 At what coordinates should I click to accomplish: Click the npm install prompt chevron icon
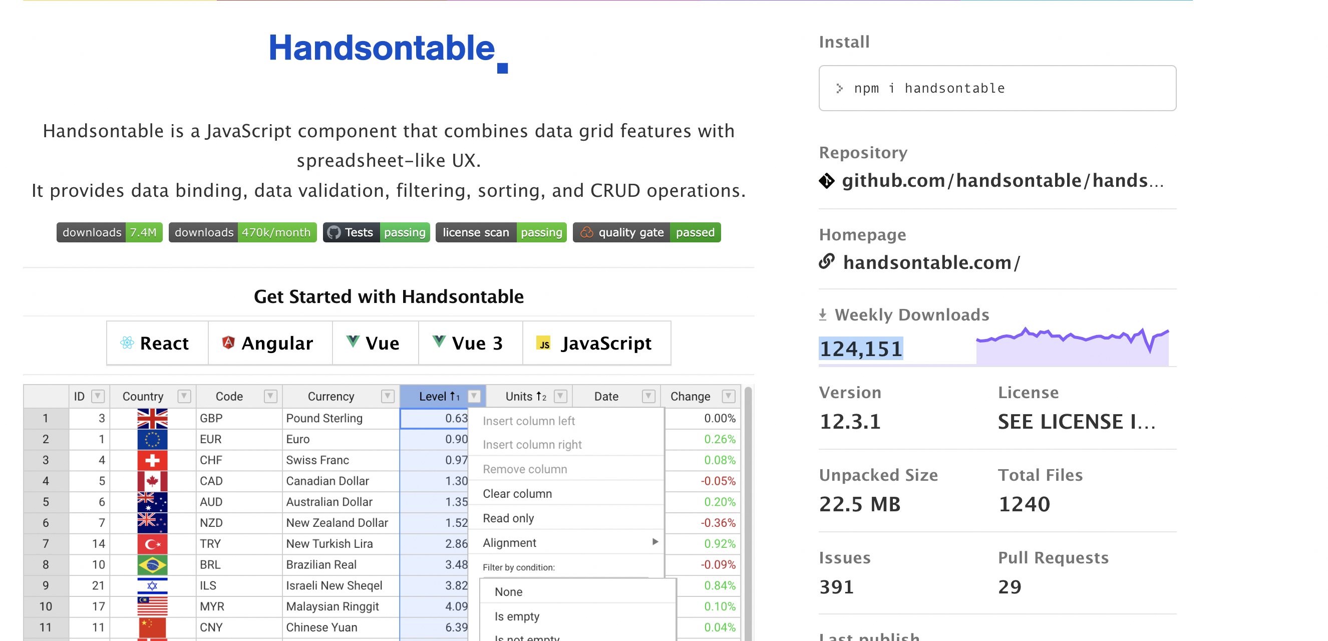[839, 88]
